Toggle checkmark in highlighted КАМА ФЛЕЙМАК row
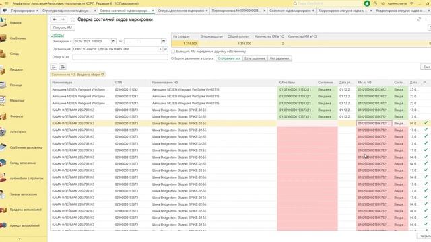The height and width of the screenshot is (242, 431). pyautogui.click(x=426, y=123)
